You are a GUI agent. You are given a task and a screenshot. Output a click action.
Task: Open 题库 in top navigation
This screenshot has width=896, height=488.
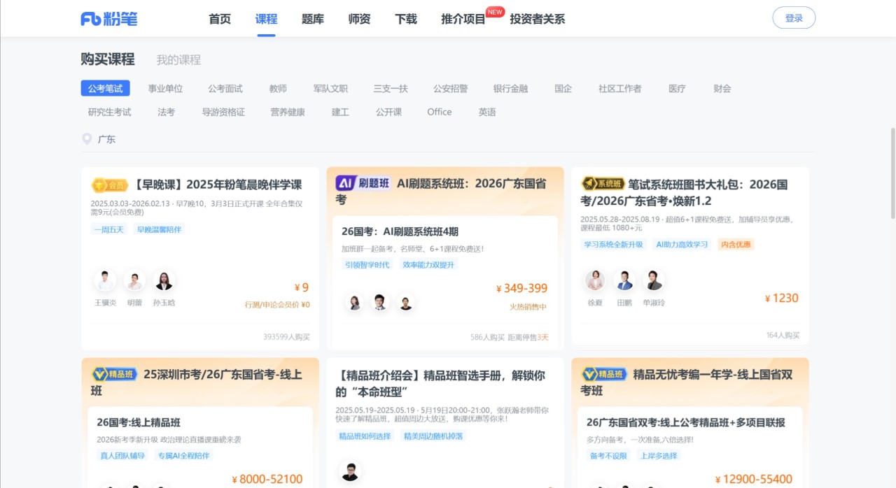[313, 19]
